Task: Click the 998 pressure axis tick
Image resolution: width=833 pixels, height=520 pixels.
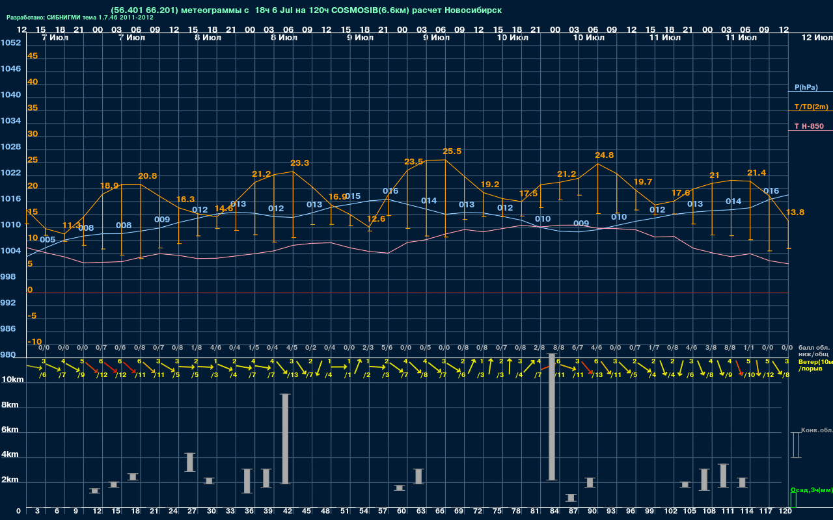Action: pos(8,277)
